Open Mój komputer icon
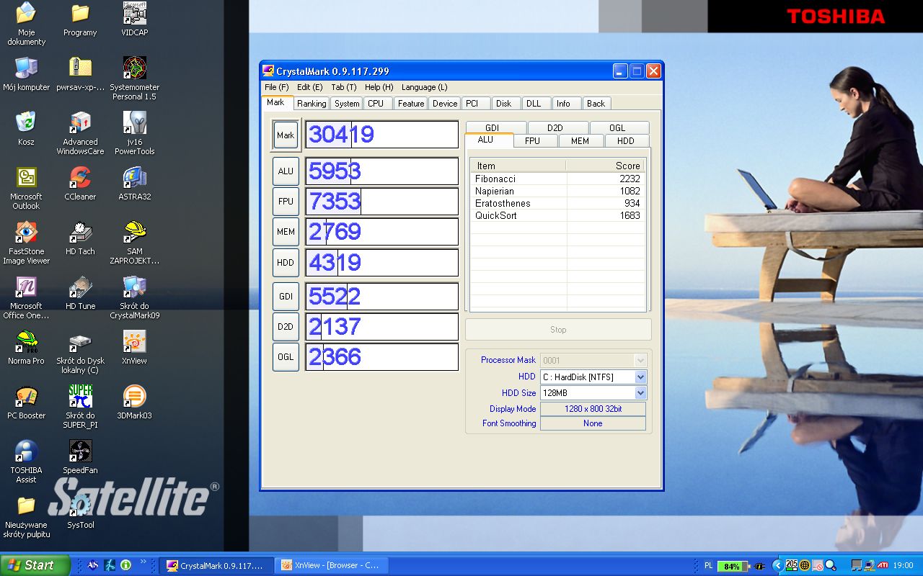Image resolution: width=923 pixels, height=576 pixels. click(26, 74)
